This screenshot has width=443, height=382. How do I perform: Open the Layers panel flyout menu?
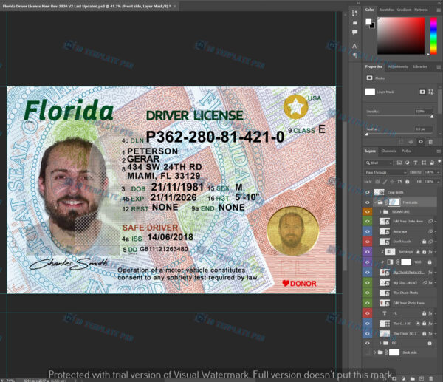tap(439, 151)
